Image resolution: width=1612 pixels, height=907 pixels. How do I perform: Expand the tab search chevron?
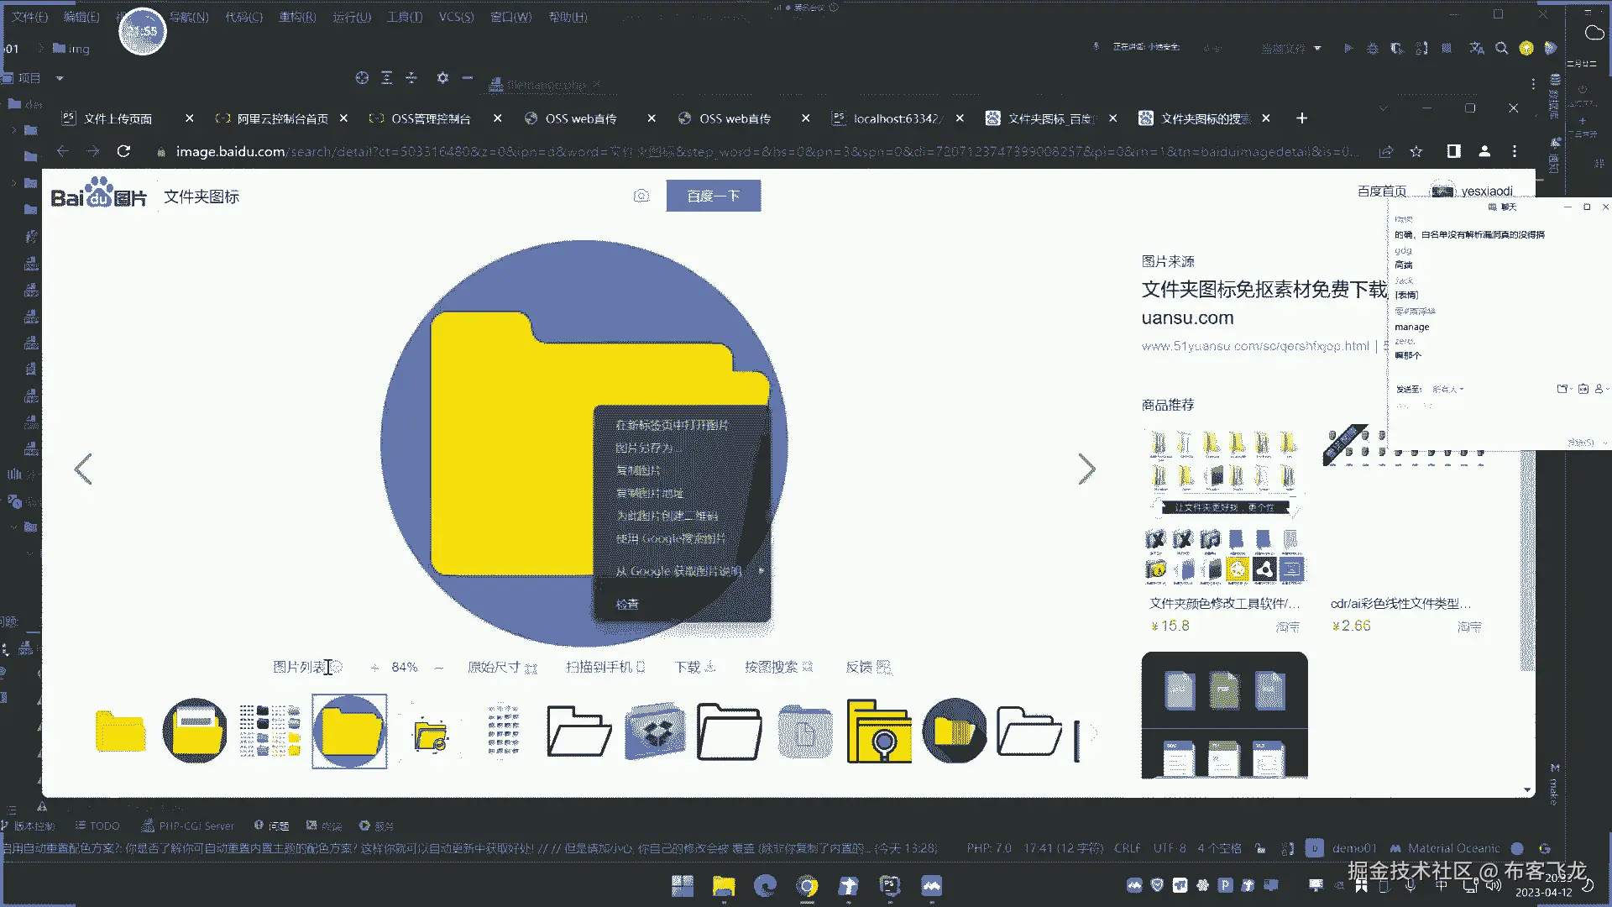pyautogui.click(x=1383, y=108)
